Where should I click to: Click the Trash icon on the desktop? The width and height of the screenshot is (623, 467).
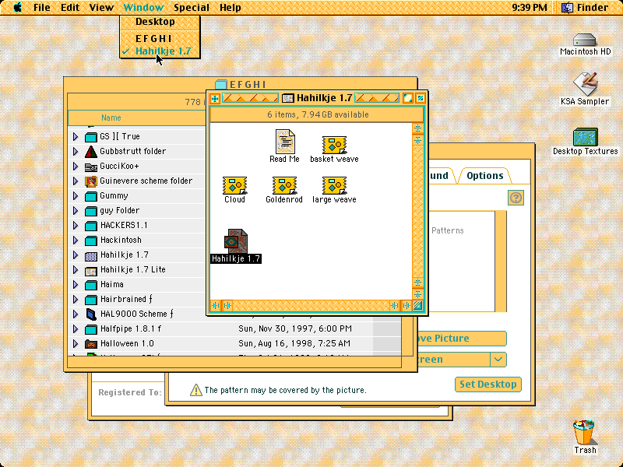(x=584, y=433)
